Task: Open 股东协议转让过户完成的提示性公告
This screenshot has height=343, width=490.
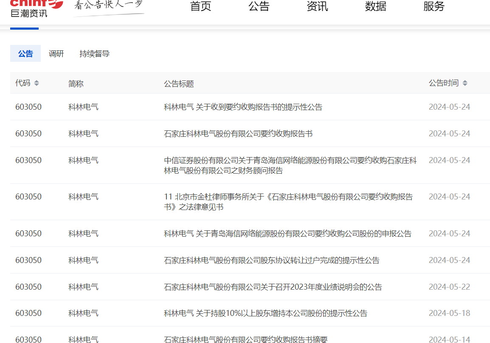Action: [x=272, y=260]
